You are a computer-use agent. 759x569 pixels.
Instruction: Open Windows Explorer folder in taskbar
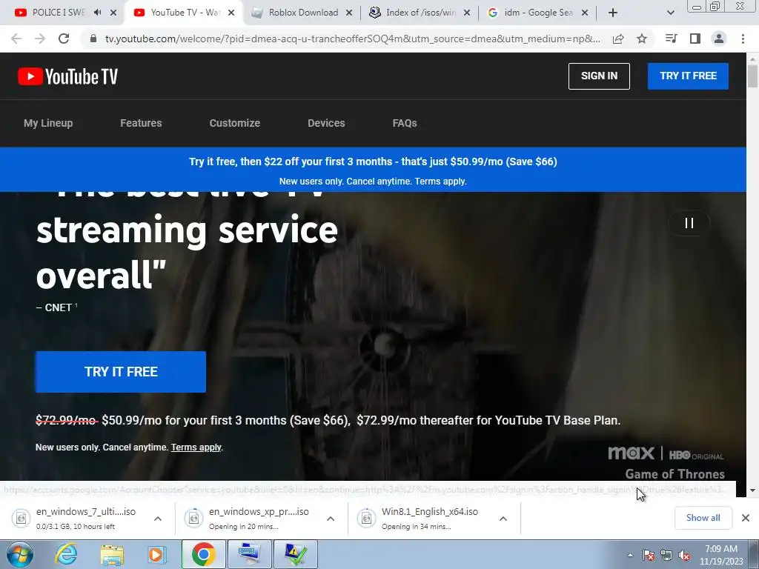111,554
